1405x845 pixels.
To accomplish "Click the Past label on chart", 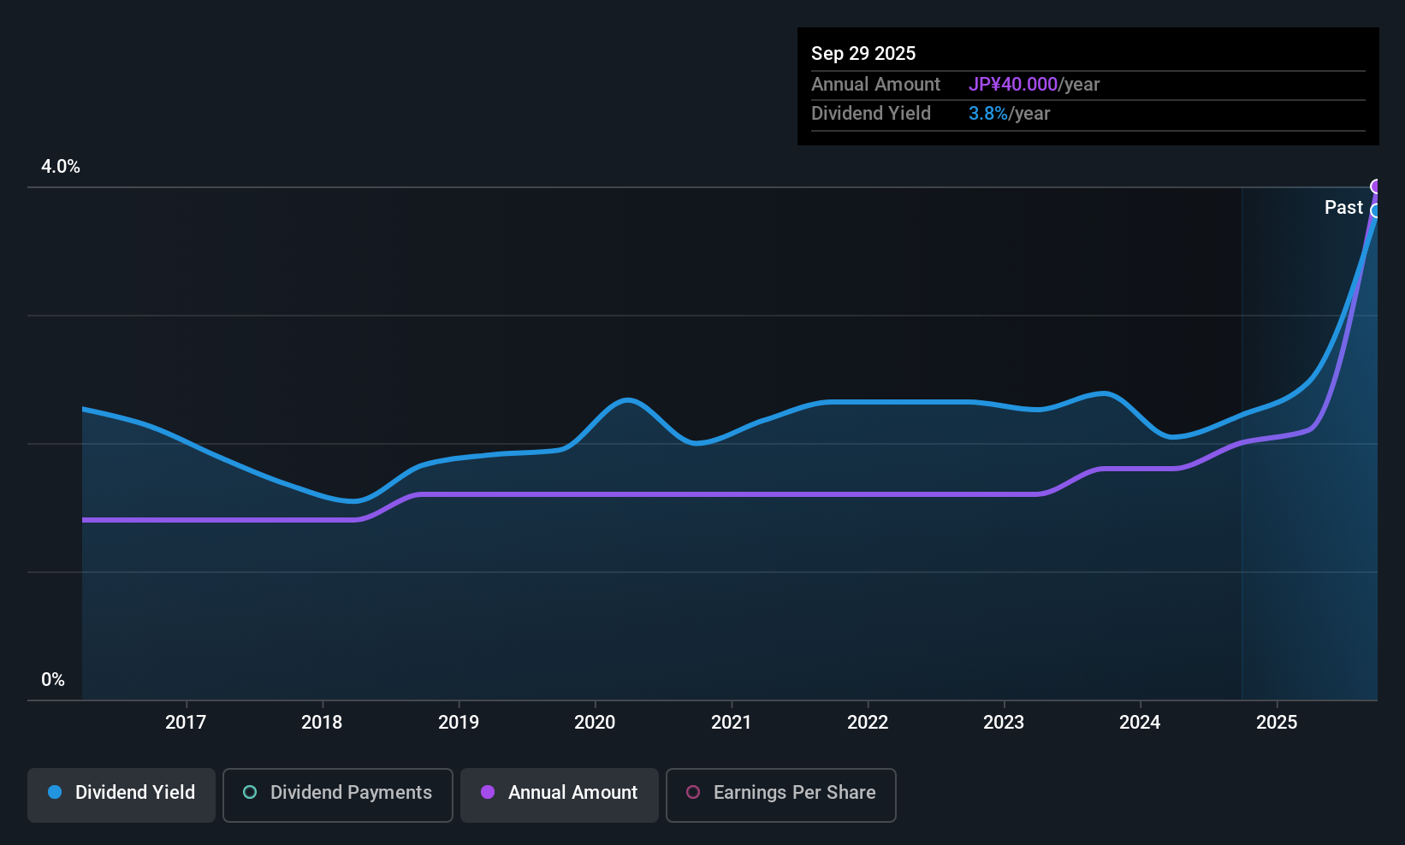I will (1343, 208).
